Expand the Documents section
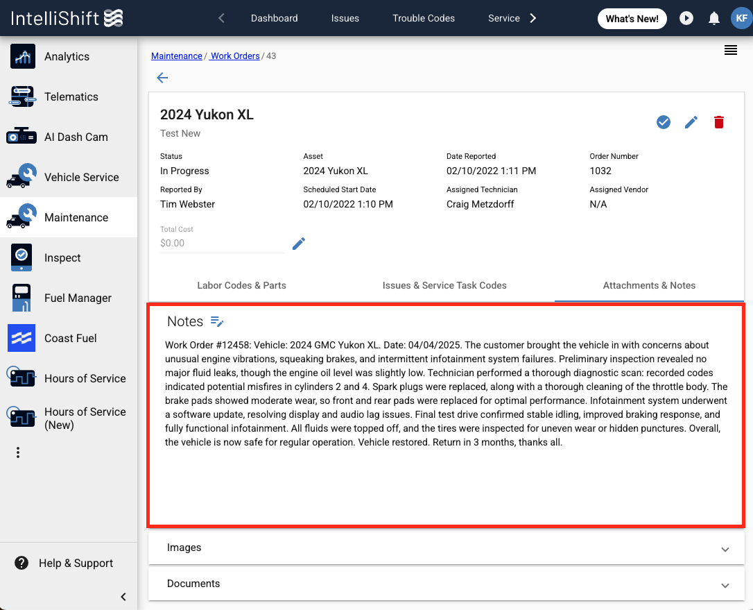 446,584
